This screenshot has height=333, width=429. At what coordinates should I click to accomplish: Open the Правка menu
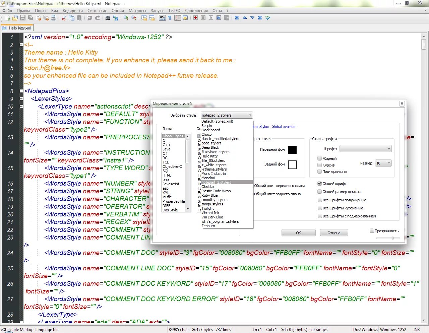pyautogui.click(x=23, y=11)
